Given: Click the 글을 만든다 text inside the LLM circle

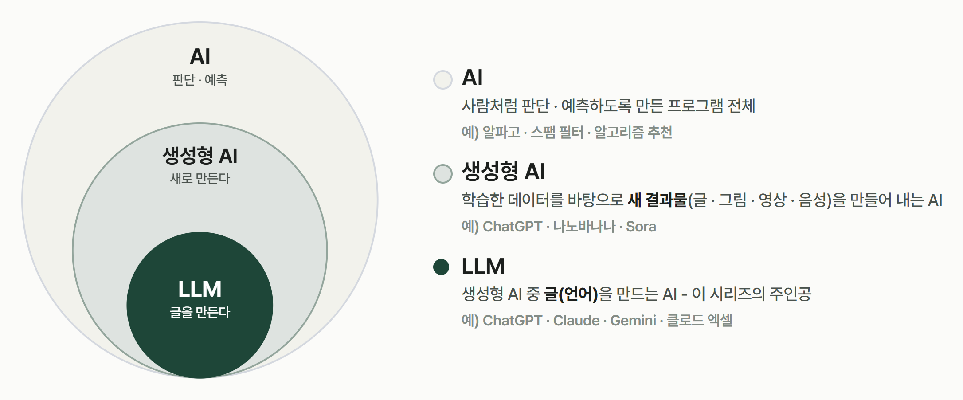Looking at the screenshot, I should [x=200, y=312].
